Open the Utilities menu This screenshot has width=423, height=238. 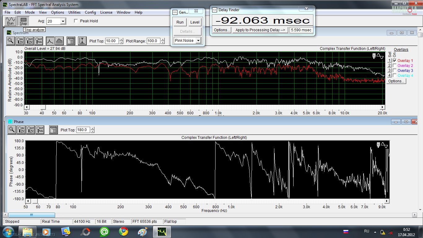click(x=75, y=12)
